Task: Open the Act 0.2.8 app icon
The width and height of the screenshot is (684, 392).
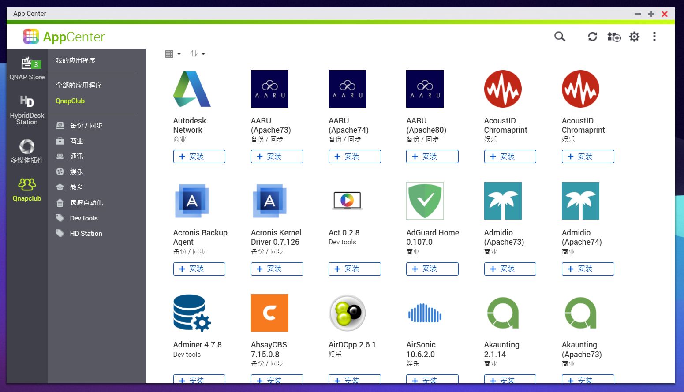Action: coord(347,201)
